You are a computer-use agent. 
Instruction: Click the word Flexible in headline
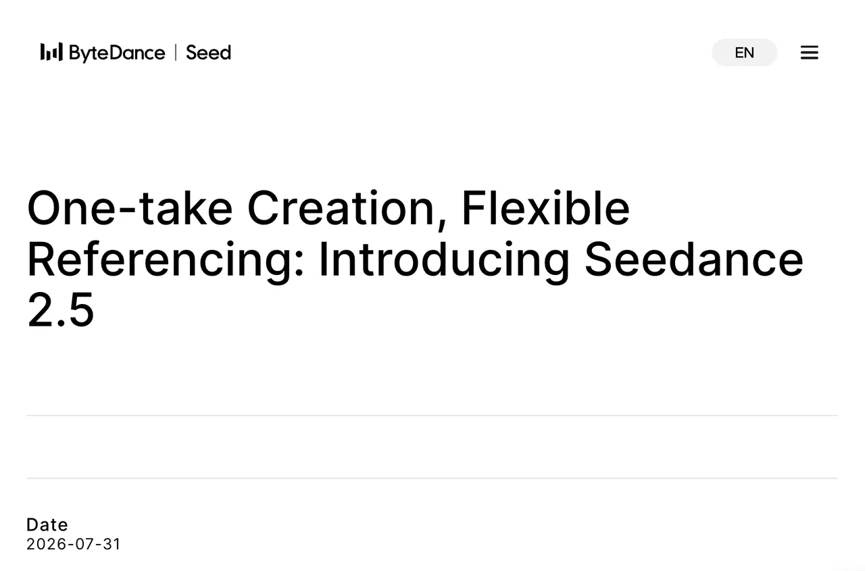coord(545,207)
